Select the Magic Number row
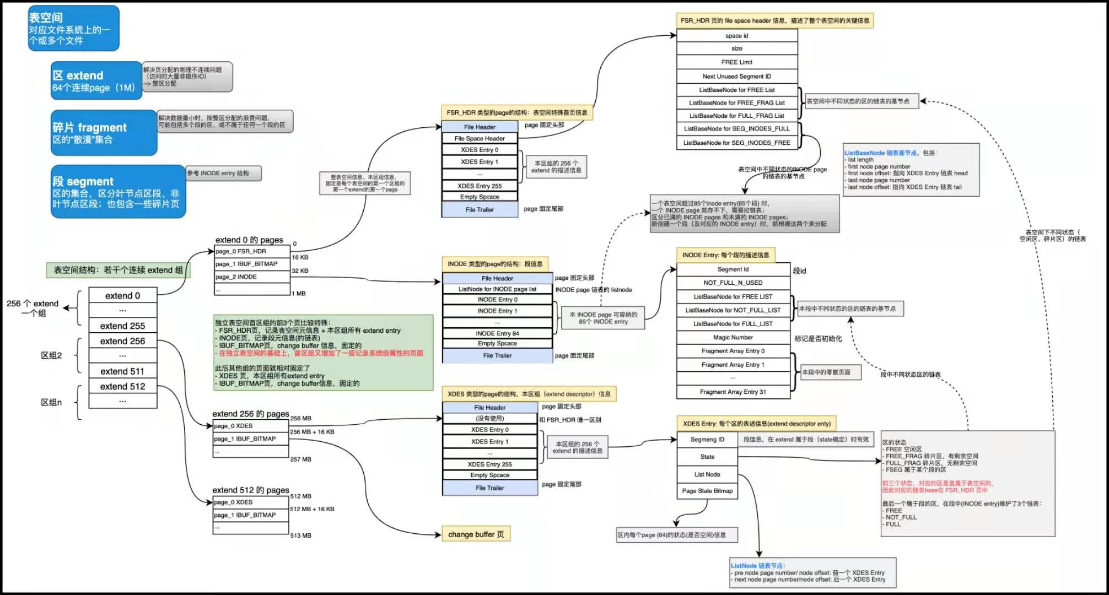This screenshot has width=1109, height=595. click(733, 338)
